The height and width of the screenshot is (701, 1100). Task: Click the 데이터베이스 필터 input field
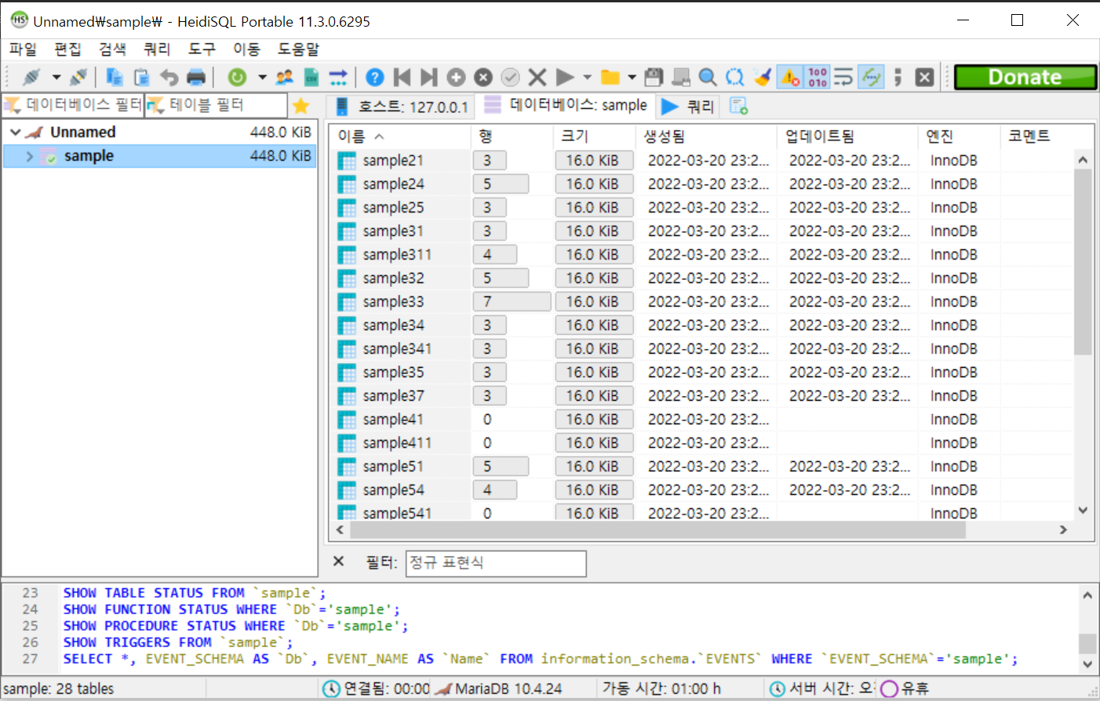click(x=73, y=105)
